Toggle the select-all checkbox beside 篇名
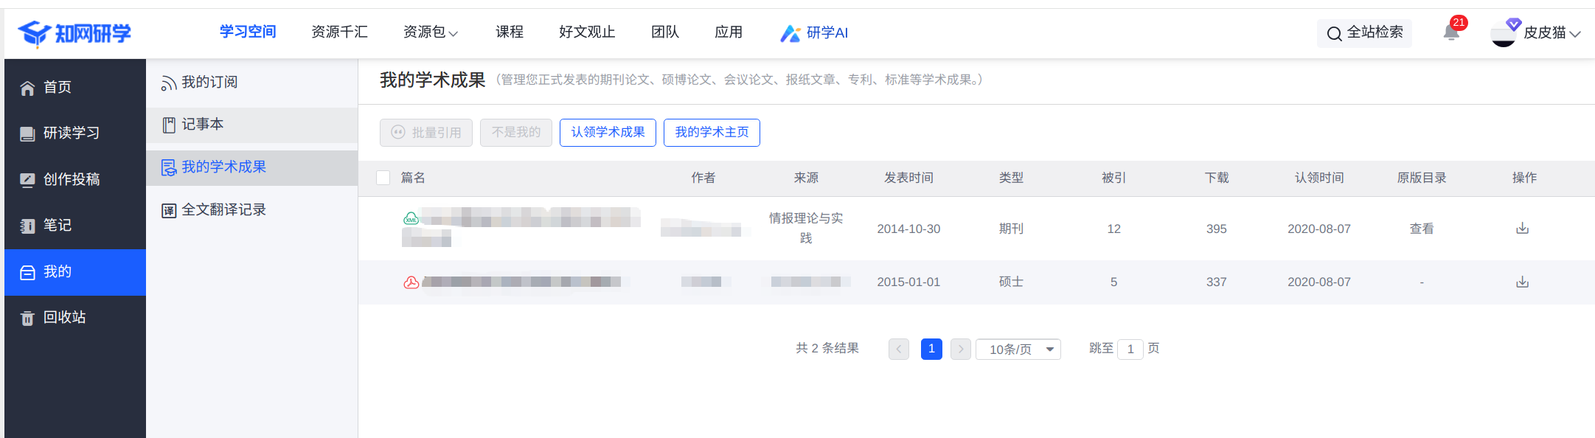 [383, 178]
